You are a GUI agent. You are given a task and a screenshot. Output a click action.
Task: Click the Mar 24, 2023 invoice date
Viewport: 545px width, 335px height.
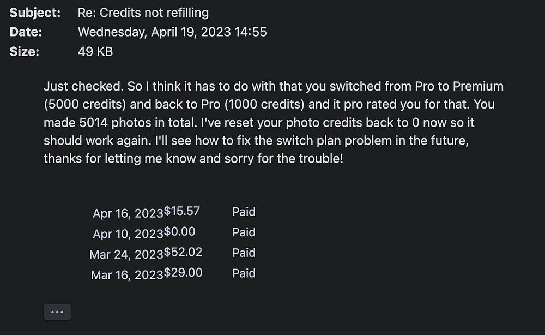126,254
